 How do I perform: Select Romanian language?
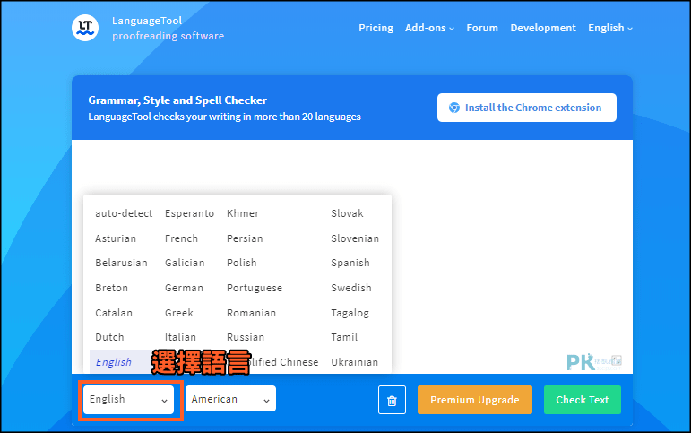coord(251,313)
